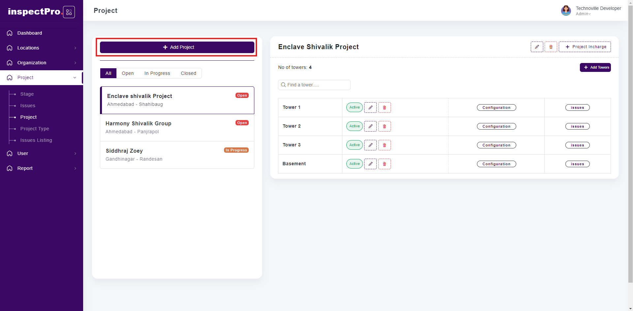This screenshot has width=633, height=311.
Task: Toggle the Active status of Tower 3
Action: tap(354, 145)
